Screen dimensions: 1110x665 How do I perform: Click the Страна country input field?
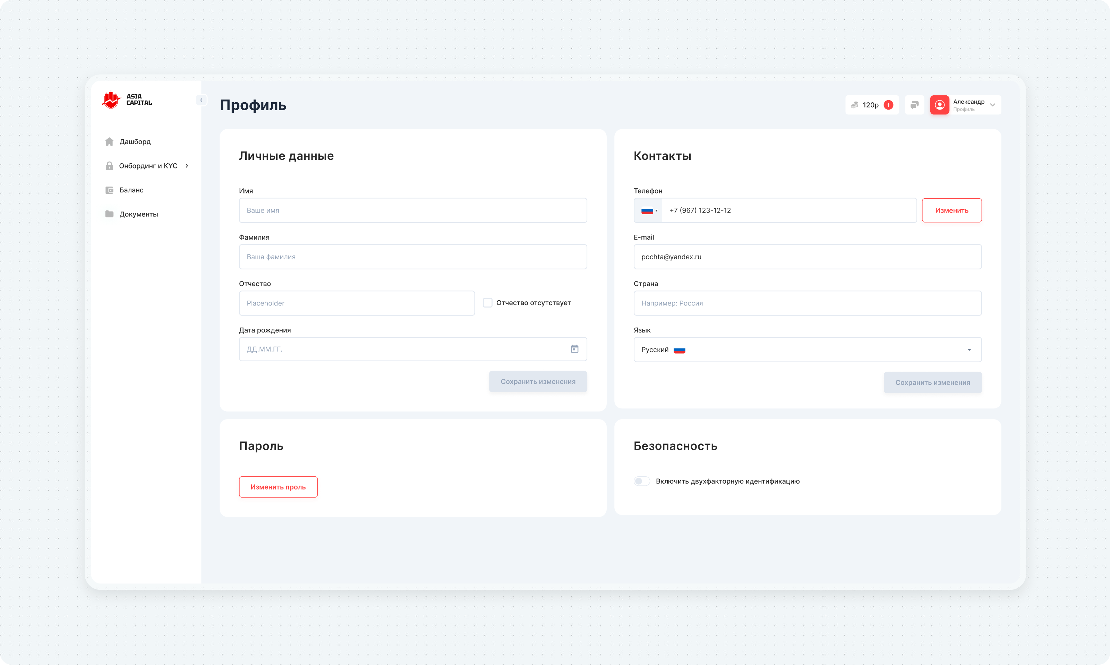807,303
